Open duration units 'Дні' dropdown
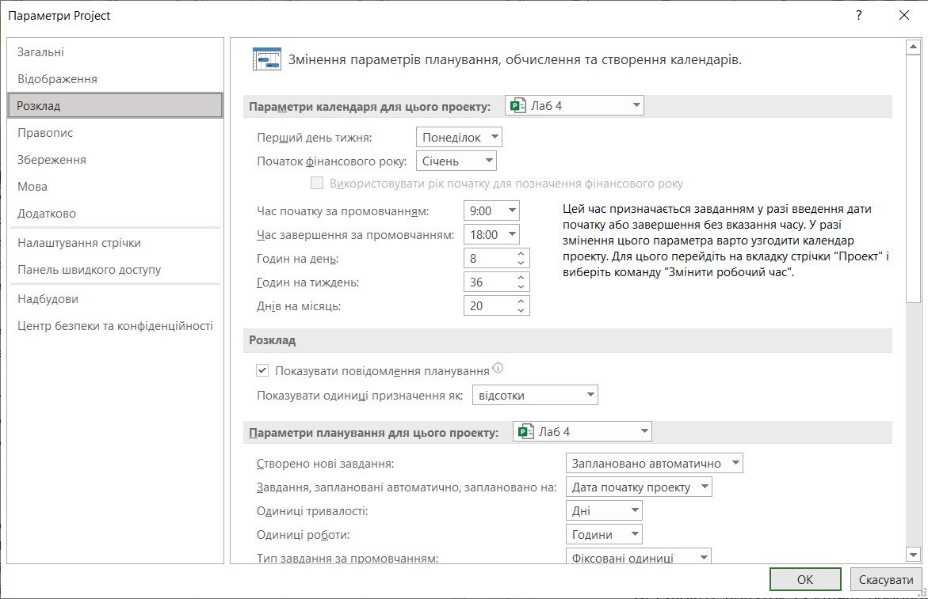Image resolution: width=928 pixels, height=599 pixels. [x=604, y=510]
